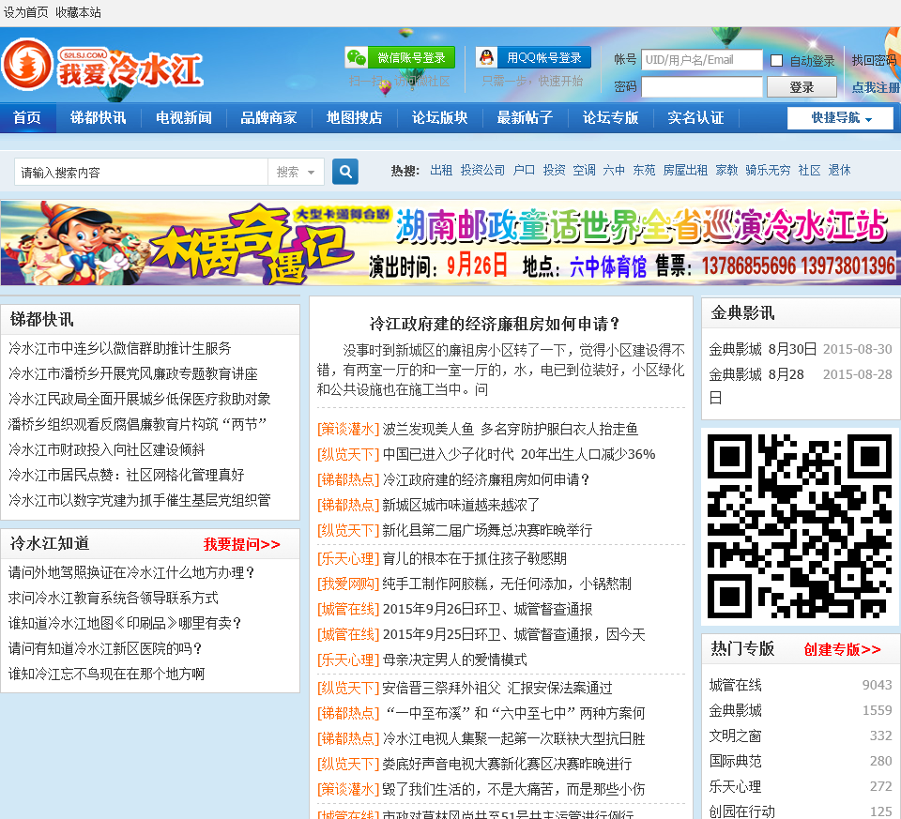901x819 pixels.
Task: Open the 实名认证 navigation tab
Action: click(x=695, y=118)
